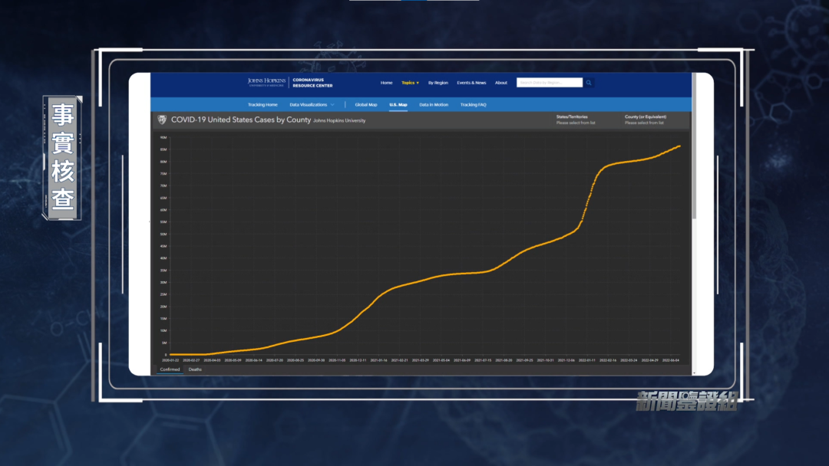Click the Search Data by Region field

pyautogui.click(x=549, y=83)
